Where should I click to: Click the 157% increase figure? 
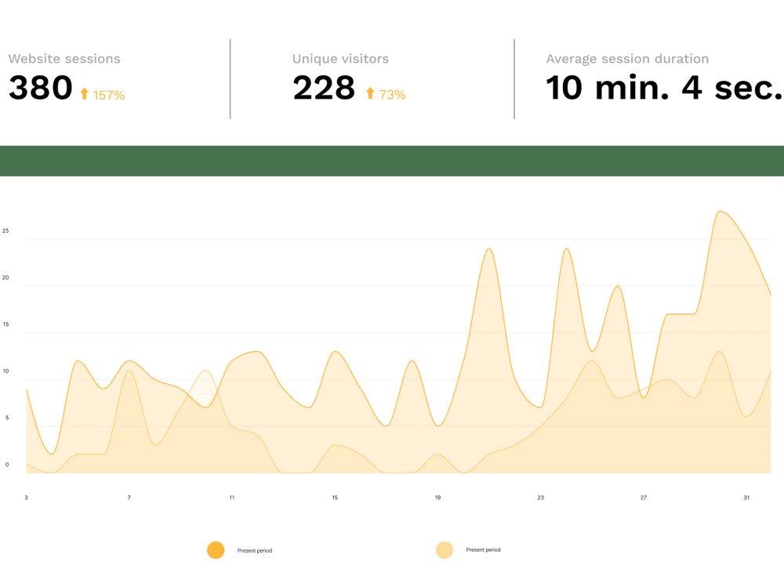point(108,95)
